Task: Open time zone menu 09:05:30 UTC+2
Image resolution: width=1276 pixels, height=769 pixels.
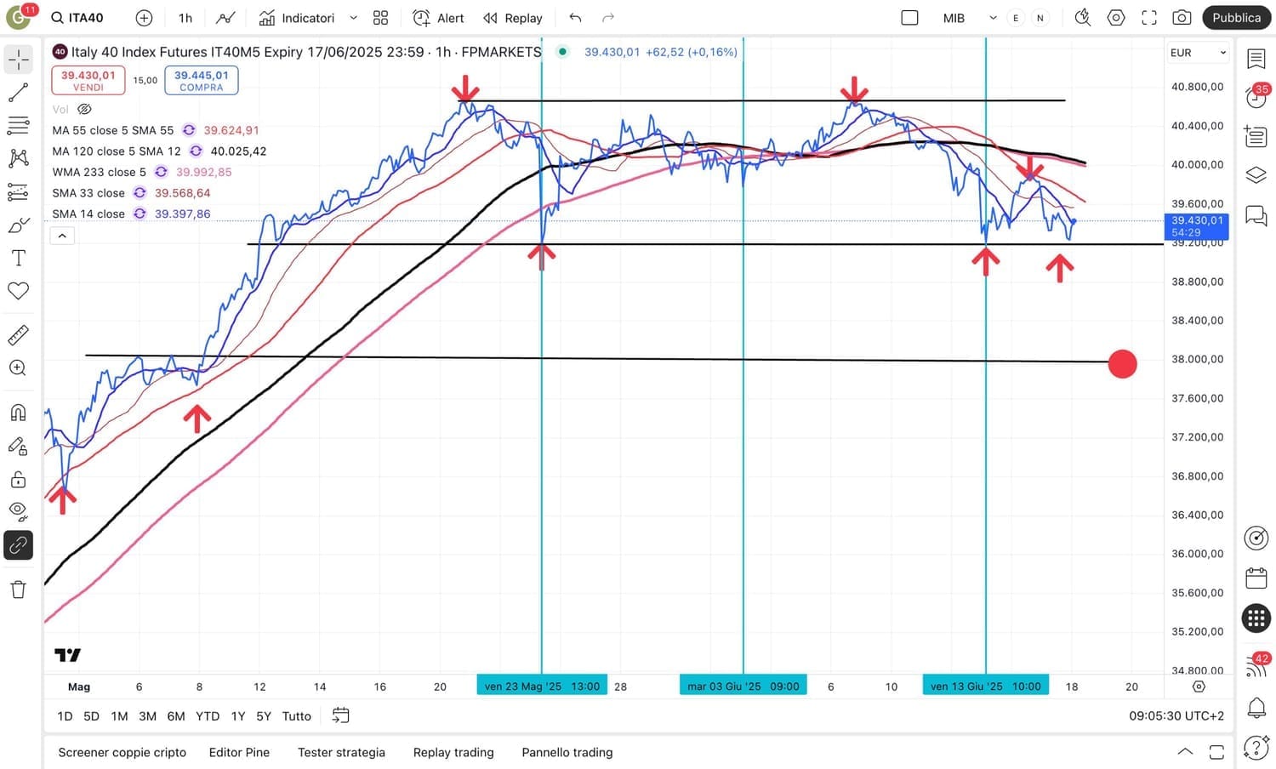Action: 1176,716
